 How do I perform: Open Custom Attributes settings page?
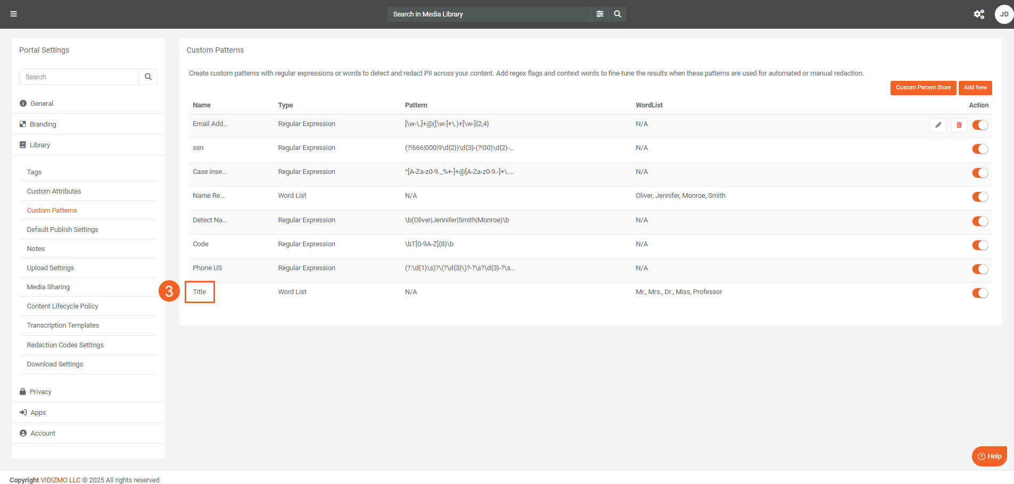tap(54, 191)
